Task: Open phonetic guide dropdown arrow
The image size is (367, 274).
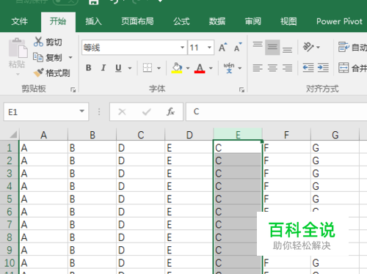Action: pyautogui.click(x=240, y=68)
